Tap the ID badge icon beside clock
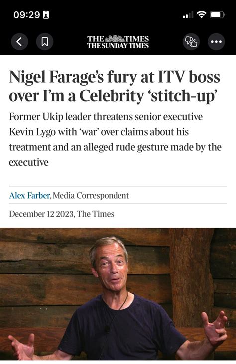Screen dimensions: 236x364 tap(46, 15)
